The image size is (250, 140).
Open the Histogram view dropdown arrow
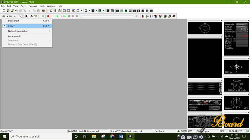(103, 11)
